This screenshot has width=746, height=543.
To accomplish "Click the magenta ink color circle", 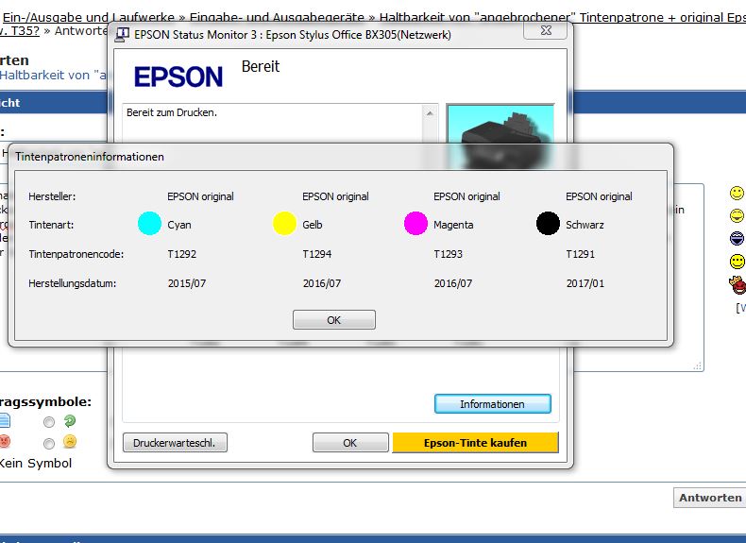I will click(x=415, y=224).
